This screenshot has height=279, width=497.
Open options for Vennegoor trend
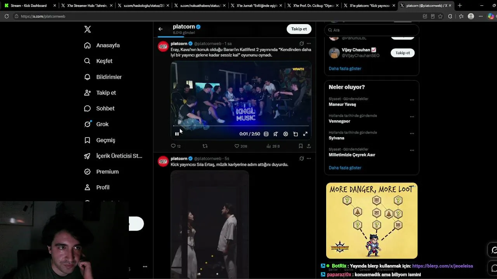tap(412, 117)
